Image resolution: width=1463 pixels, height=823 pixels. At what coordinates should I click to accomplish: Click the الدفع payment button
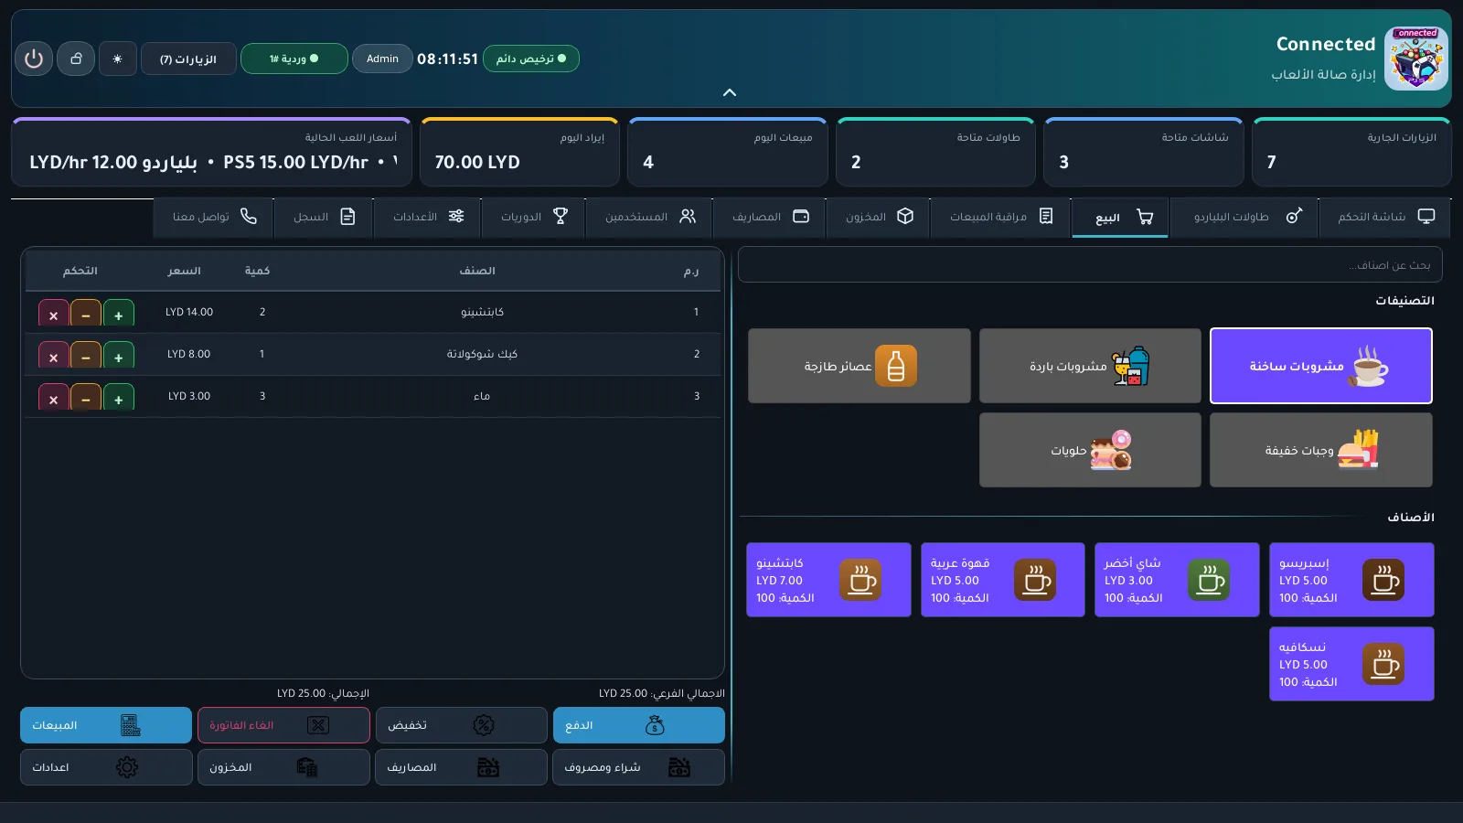[638, 725]
